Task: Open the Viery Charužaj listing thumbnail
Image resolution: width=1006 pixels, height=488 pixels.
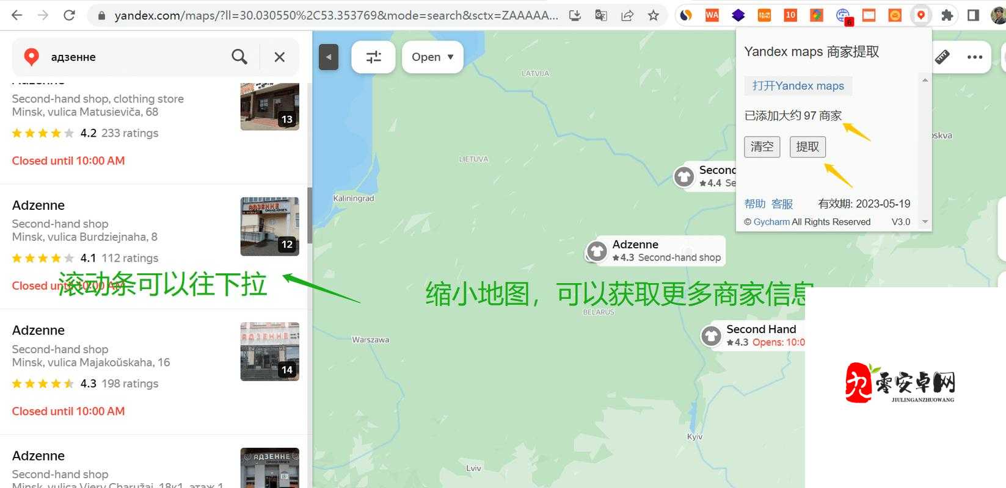Action: click(x=270, y=468)
